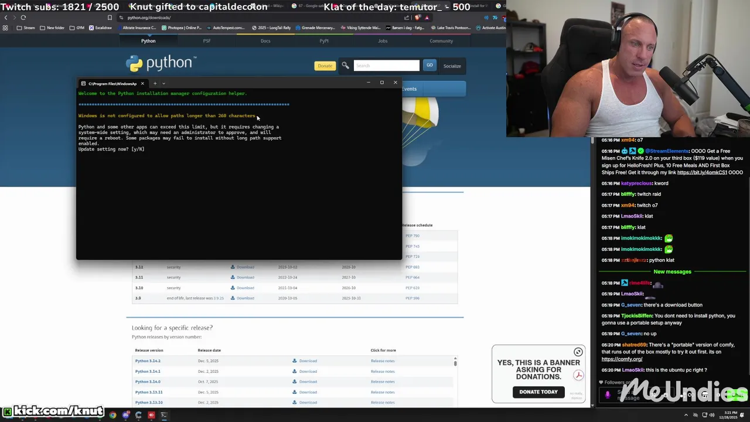Open the GYM bookmarks folder

[77, 28]
